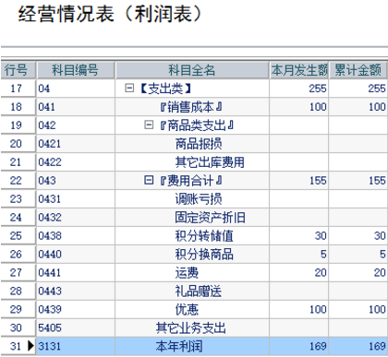Screen dimensions: 388x357
Task: Click account code 5405
Action: [x=50, y=327]
